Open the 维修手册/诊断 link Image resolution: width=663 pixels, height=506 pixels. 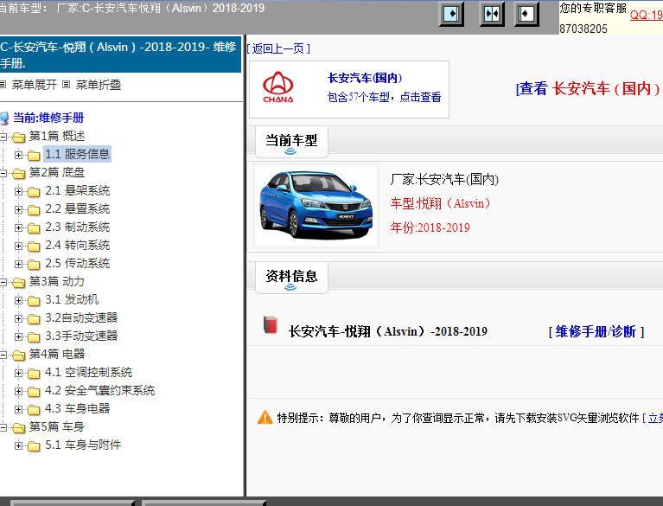pos(596,331)
